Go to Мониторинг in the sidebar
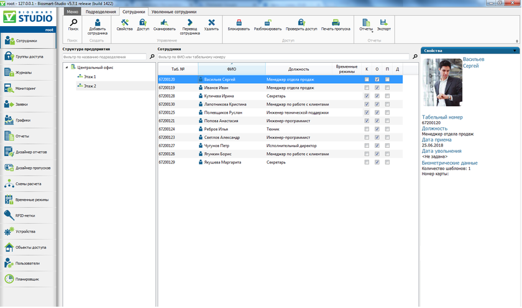Image resolution: width=522 pixels, height=308 pixels. pos(27,88)
